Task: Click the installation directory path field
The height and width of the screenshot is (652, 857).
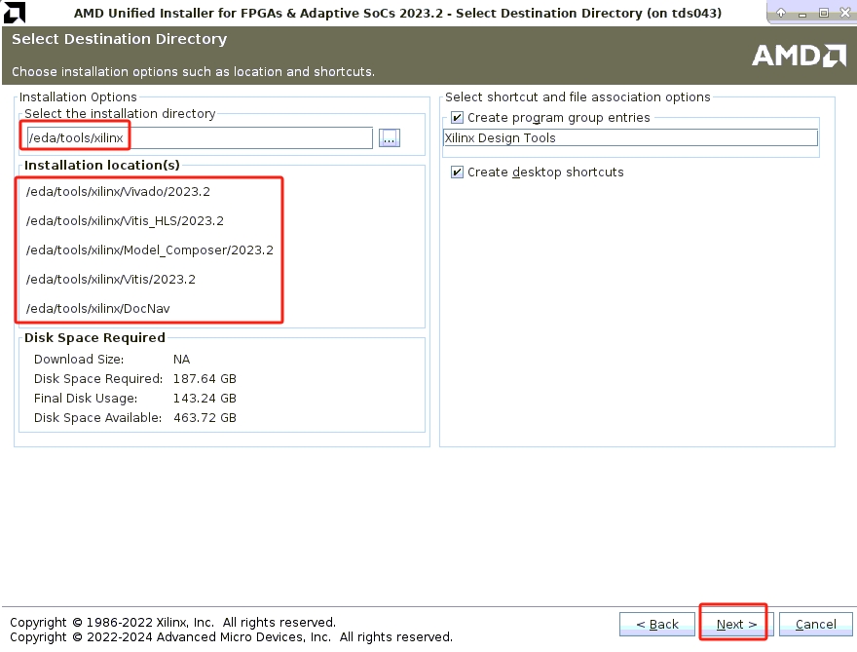Action: [x=199, y=138]
